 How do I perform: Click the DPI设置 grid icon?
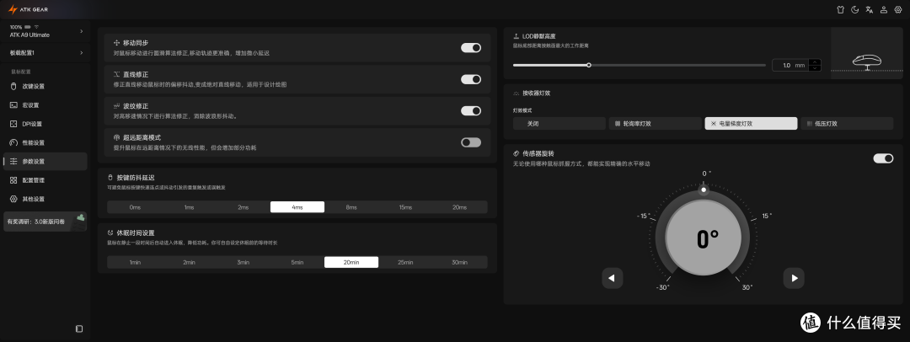tap(14, 124)
